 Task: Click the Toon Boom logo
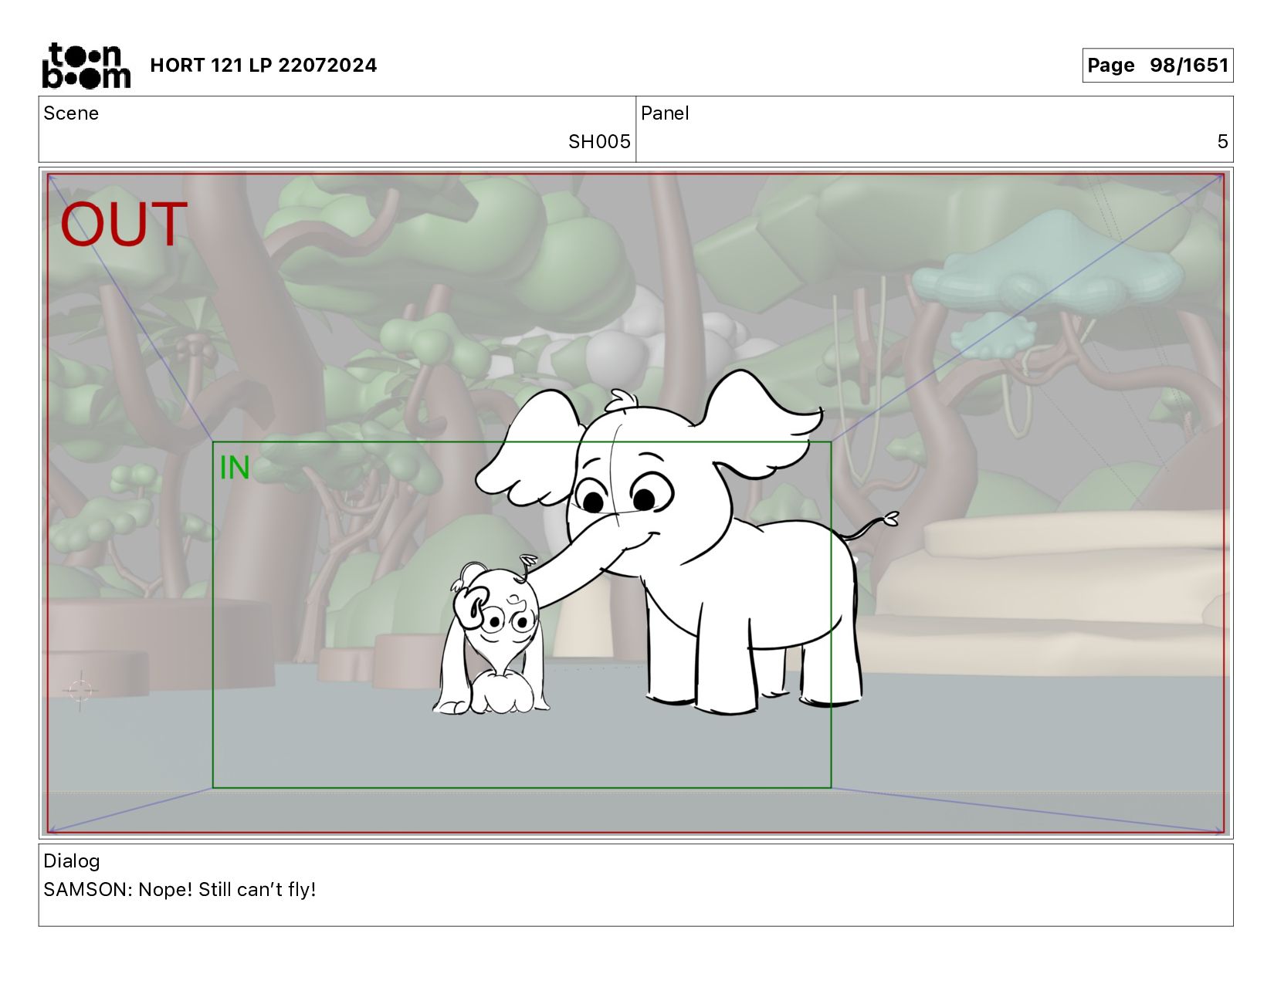click(x=86, y=66)
